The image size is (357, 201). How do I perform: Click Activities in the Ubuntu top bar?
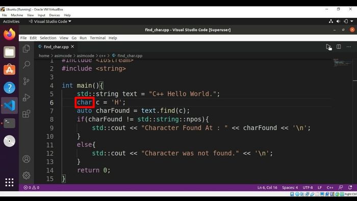pos(11,21)
